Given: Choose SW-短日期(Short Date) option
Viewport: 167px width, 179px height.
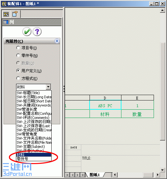Looking at the screenshot, I should tap(34, 101).
